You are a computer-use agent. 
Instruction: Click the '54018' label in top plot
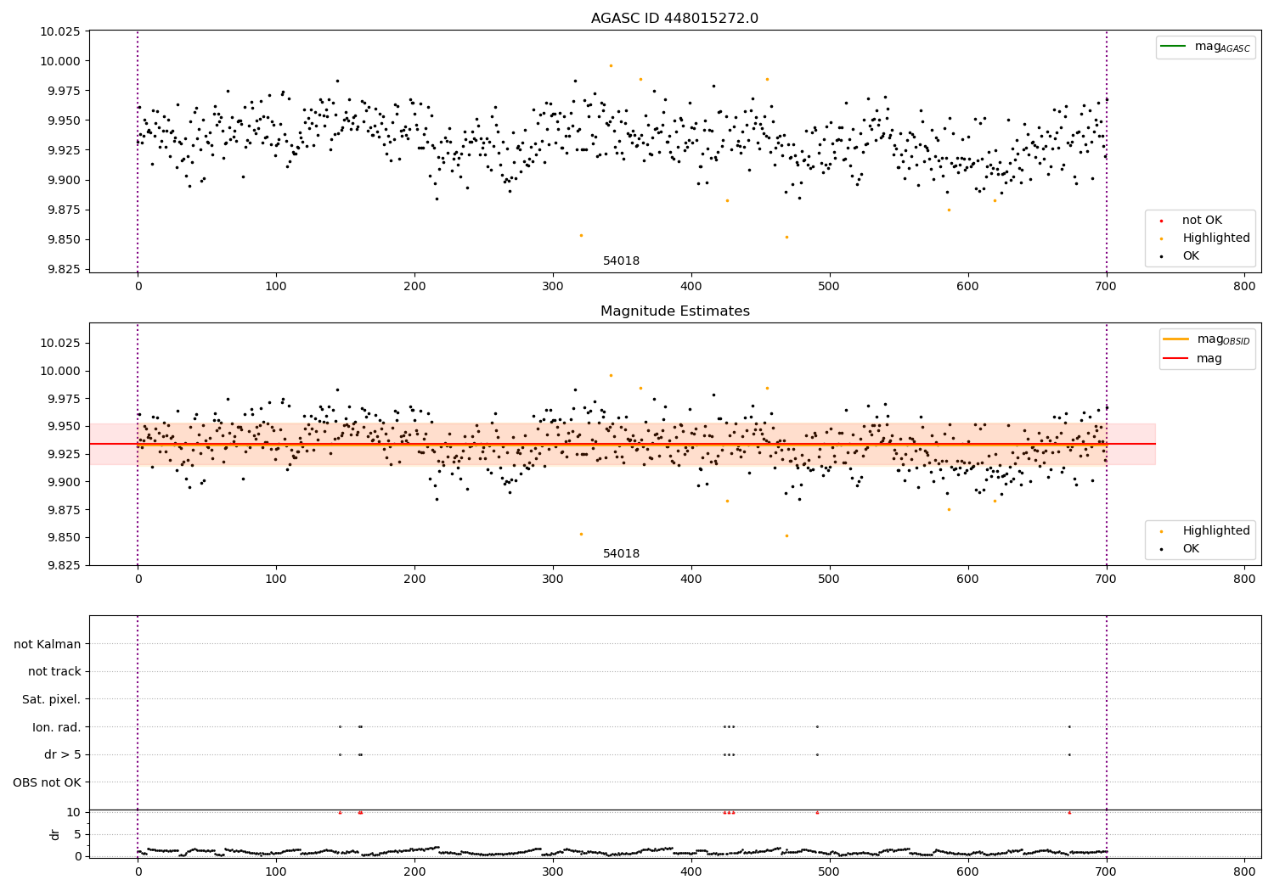(x=621, y=261)
